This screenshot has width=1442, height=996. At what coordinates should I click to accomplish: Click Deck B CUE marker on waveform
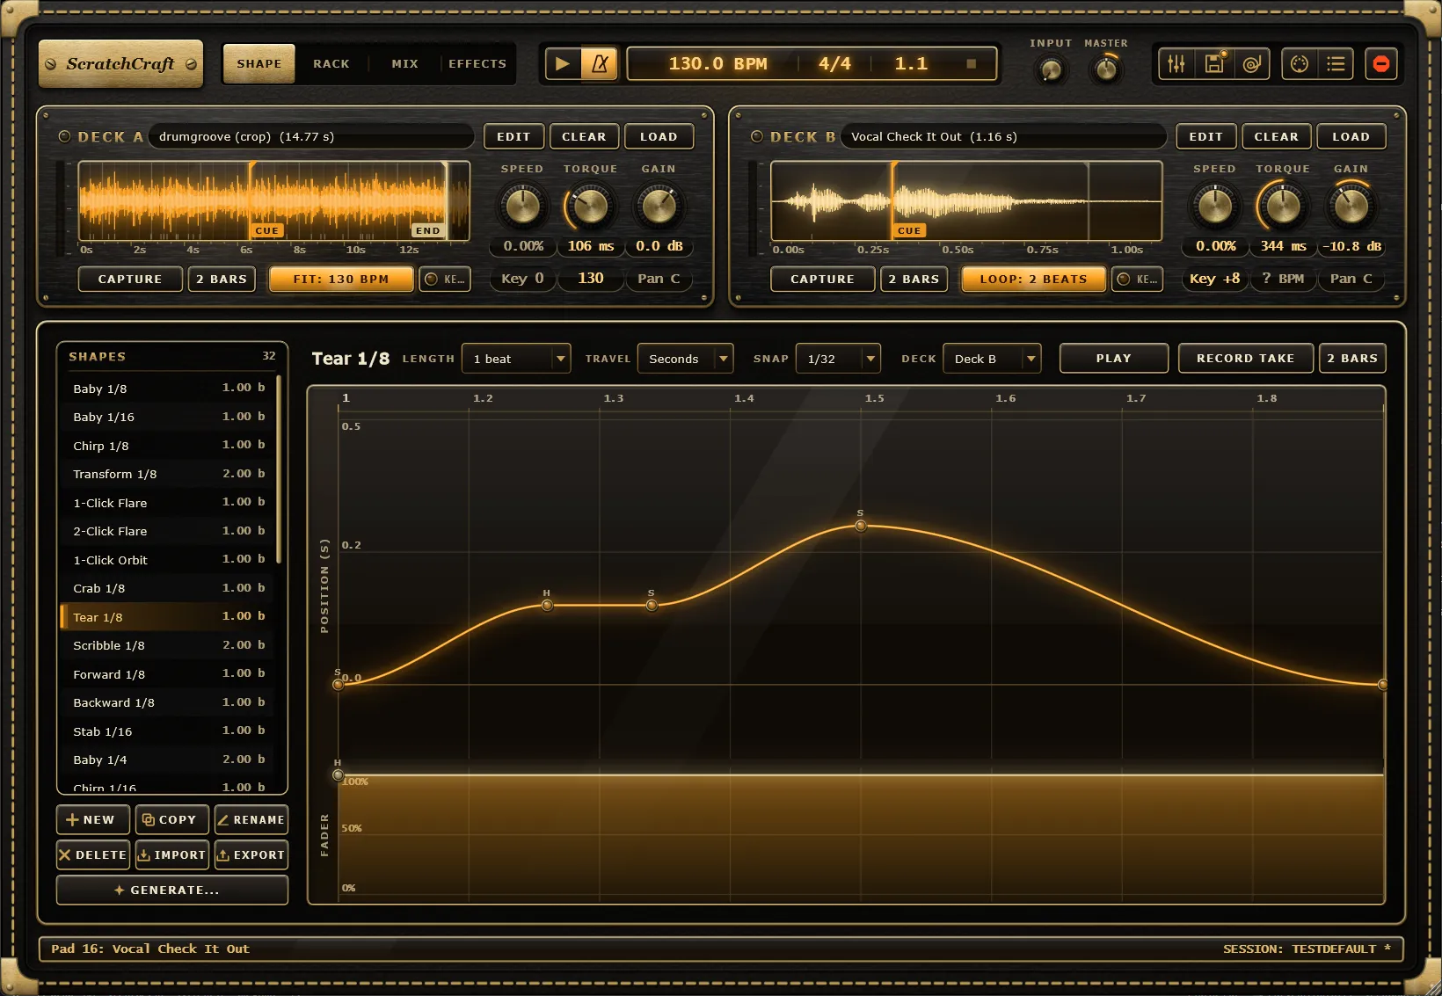point(909,231)
